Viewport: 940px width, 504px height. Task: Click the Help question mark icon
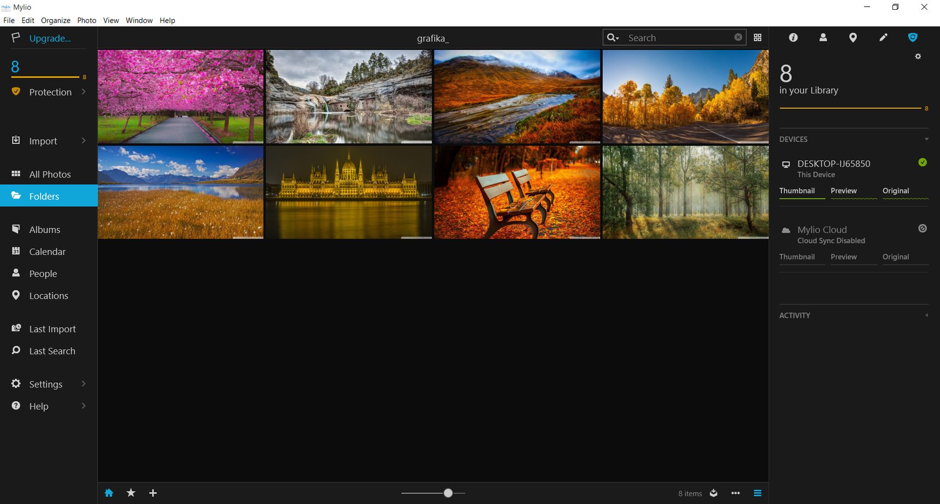click(x=16, y=406)
